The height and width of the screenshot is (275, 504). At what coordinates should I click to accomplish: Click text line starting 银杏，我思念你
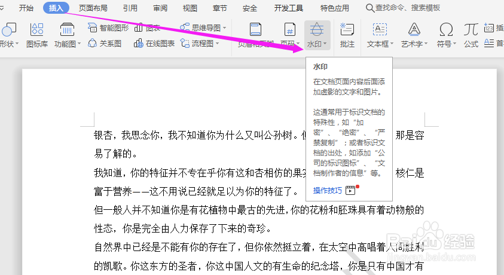coord(259,135)
